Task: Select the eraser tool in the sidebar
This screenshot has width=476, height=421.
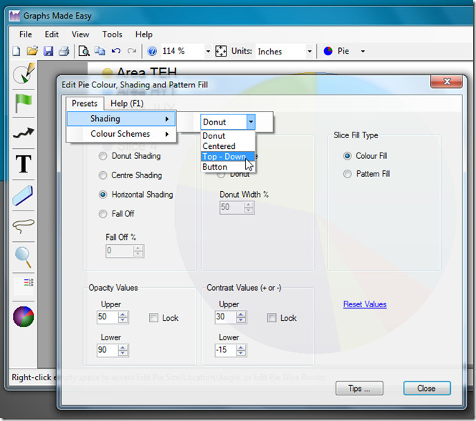Action: [23, 195]
